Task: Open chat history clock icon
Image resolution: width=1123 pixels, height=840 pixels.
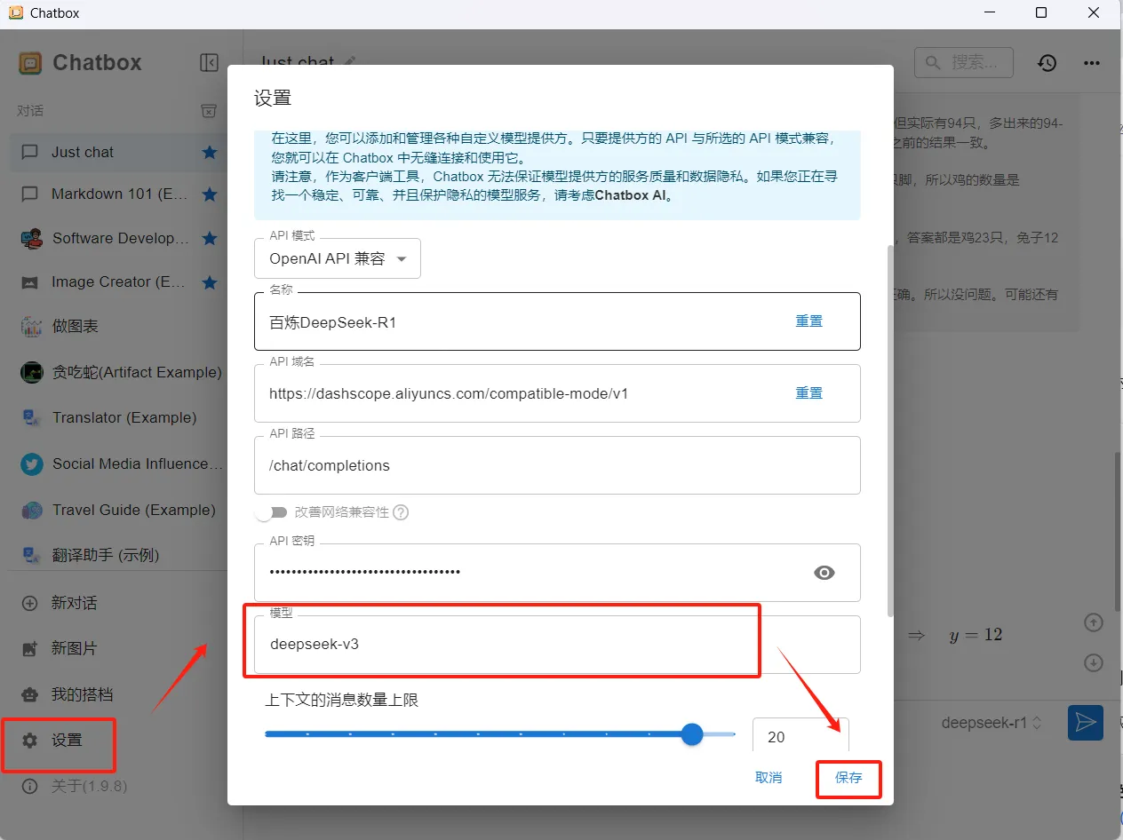Action: pyautogui.click(x=1047, y=62)
